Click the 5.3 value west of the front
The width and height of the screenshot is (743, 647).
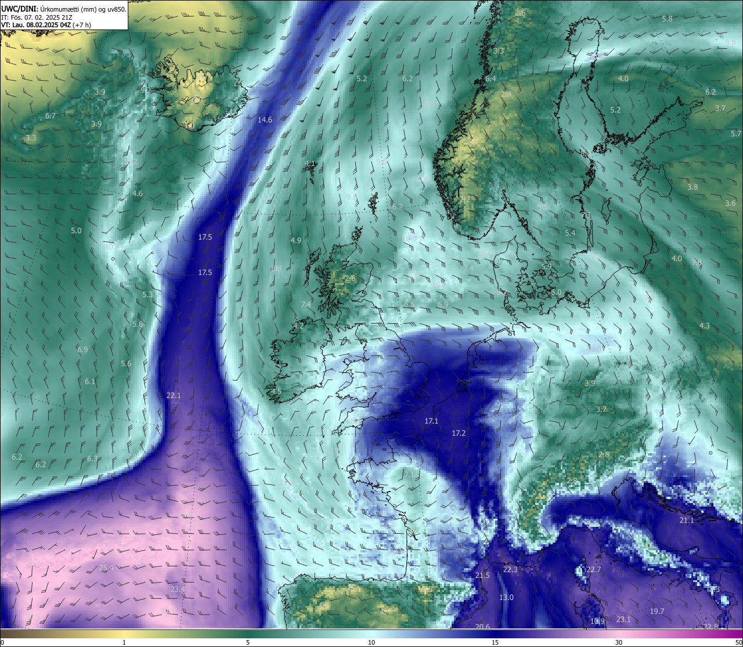tap(147, 295)
